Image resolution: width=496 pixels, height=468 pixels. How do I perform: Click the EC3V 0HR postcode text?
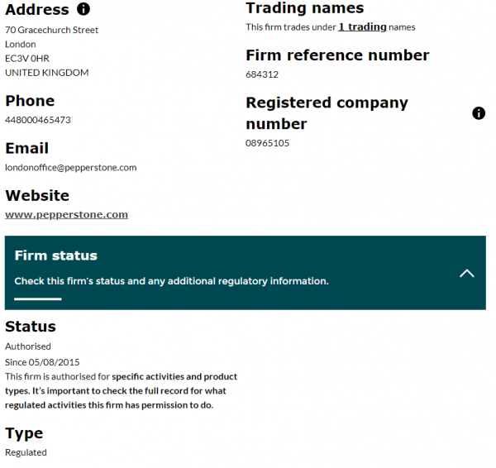pos(27,58)
